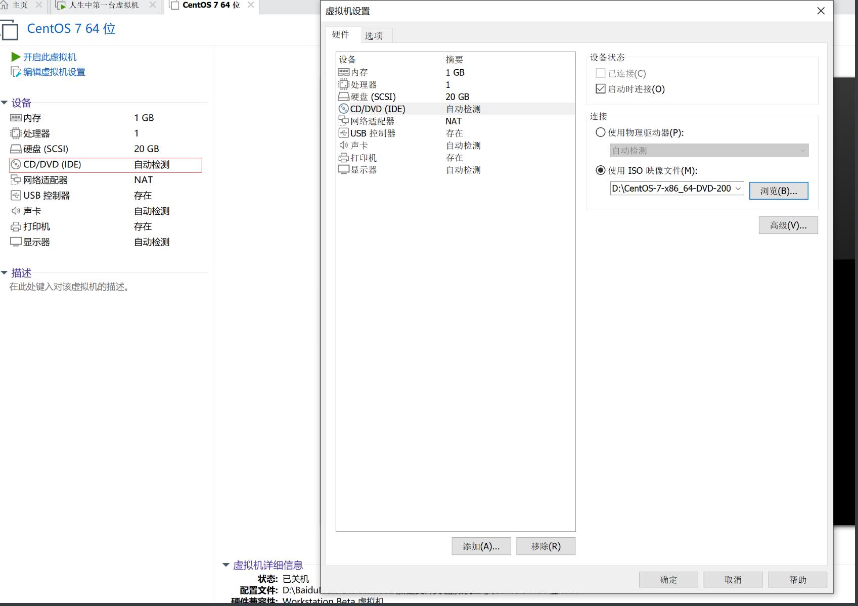Screen dimensions: 858x606
Task: Click the CD/DVD icon in the main window panel
Action: tap(16, 164)
